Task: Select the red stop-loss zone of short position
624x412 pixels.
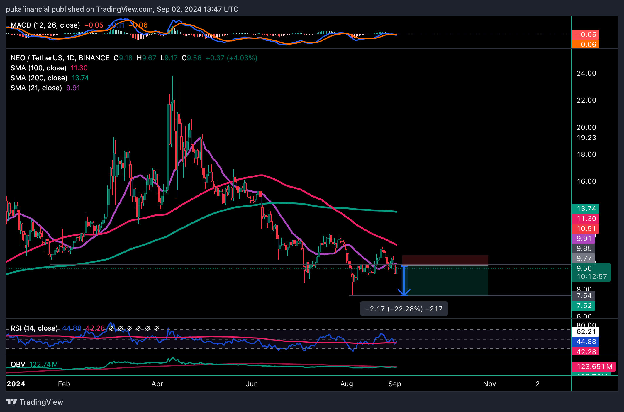Action: [445, 261]
